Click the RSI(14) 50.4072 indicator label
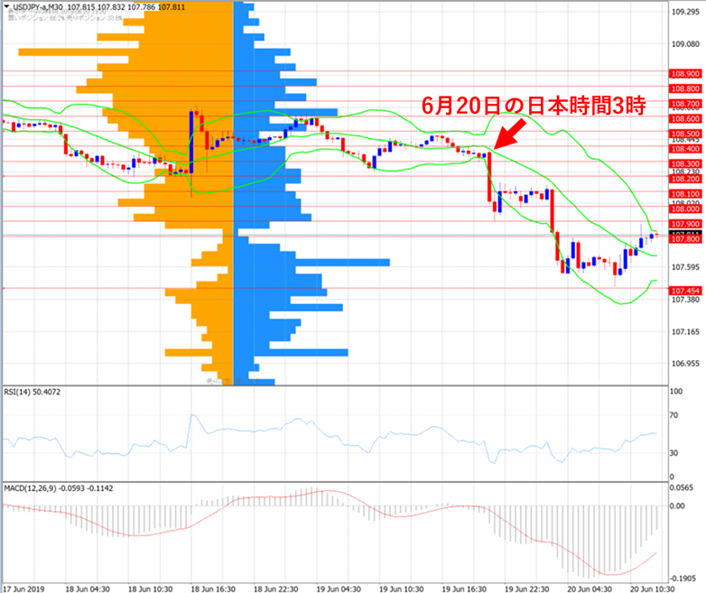This screenshot has width=706, height=593. (33, 393)
